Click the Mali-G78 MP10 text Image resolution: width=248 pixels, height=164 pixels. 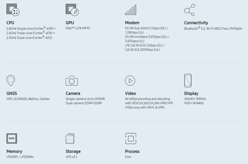[78, 28]
